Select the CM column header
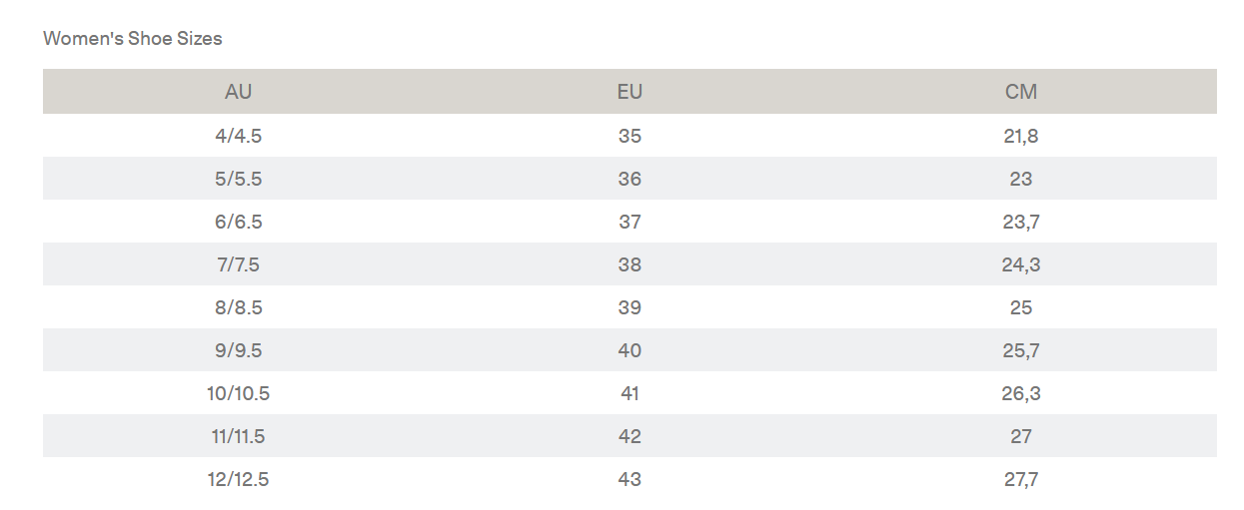1244x510 pixels. [1021, 92]
